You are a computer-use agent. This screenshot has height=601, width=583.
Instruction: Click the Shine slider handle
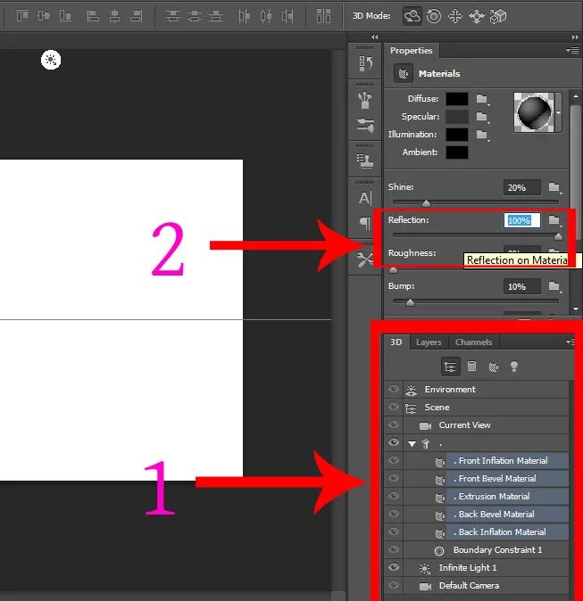tap(426, 203)
